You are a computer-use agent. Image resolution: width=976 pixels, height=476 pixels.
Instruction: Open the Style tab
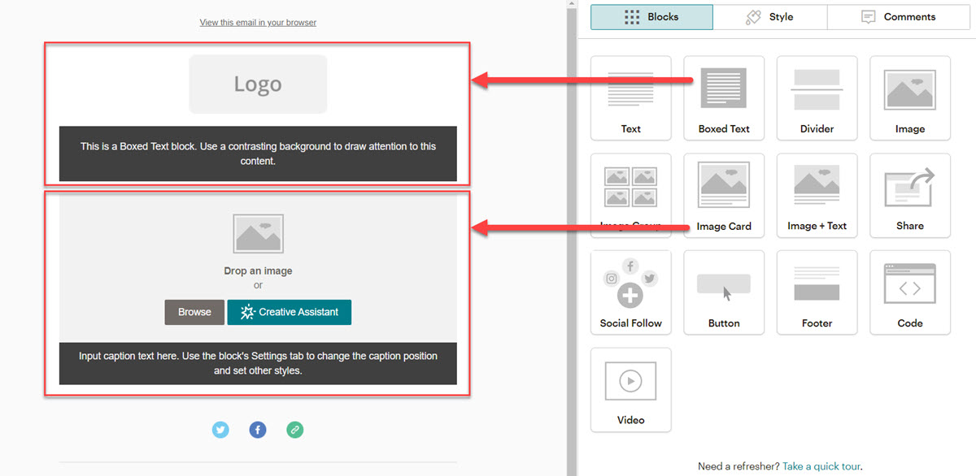tap(769, 17)
